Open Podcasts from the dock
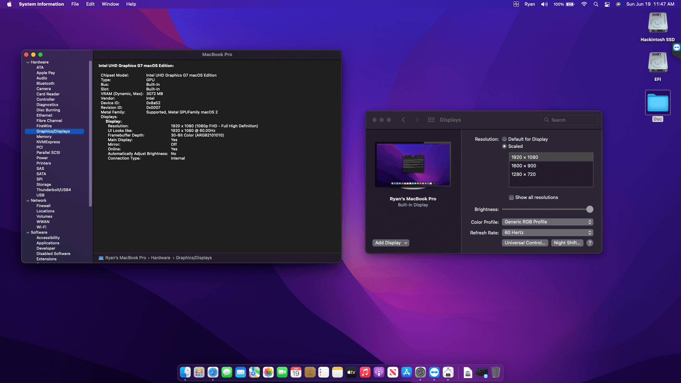 pos(379,372)
